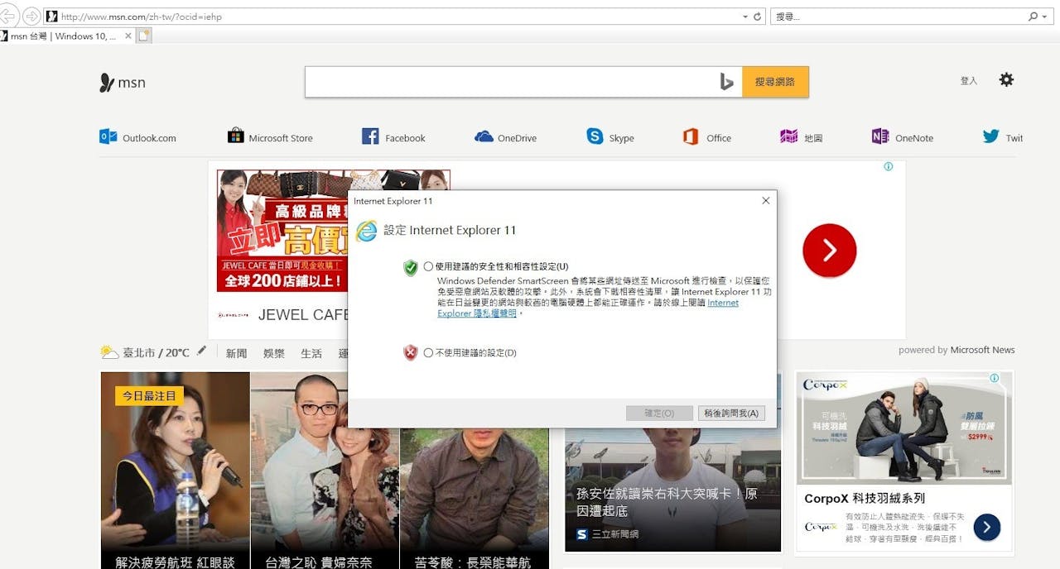This screenshot has width=1060, height=569.
Task: Open the Microsoft Store bag icon
Action: point(236,136)
